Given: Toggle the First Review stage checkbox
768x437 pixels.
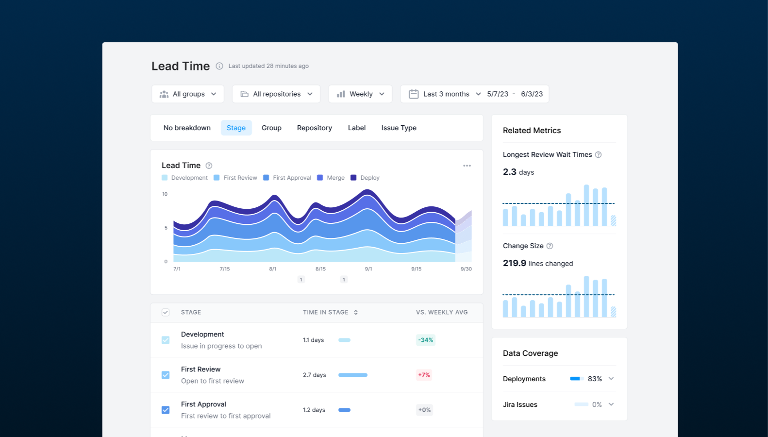Looking at the screenshot, I should tap(166, 375).
